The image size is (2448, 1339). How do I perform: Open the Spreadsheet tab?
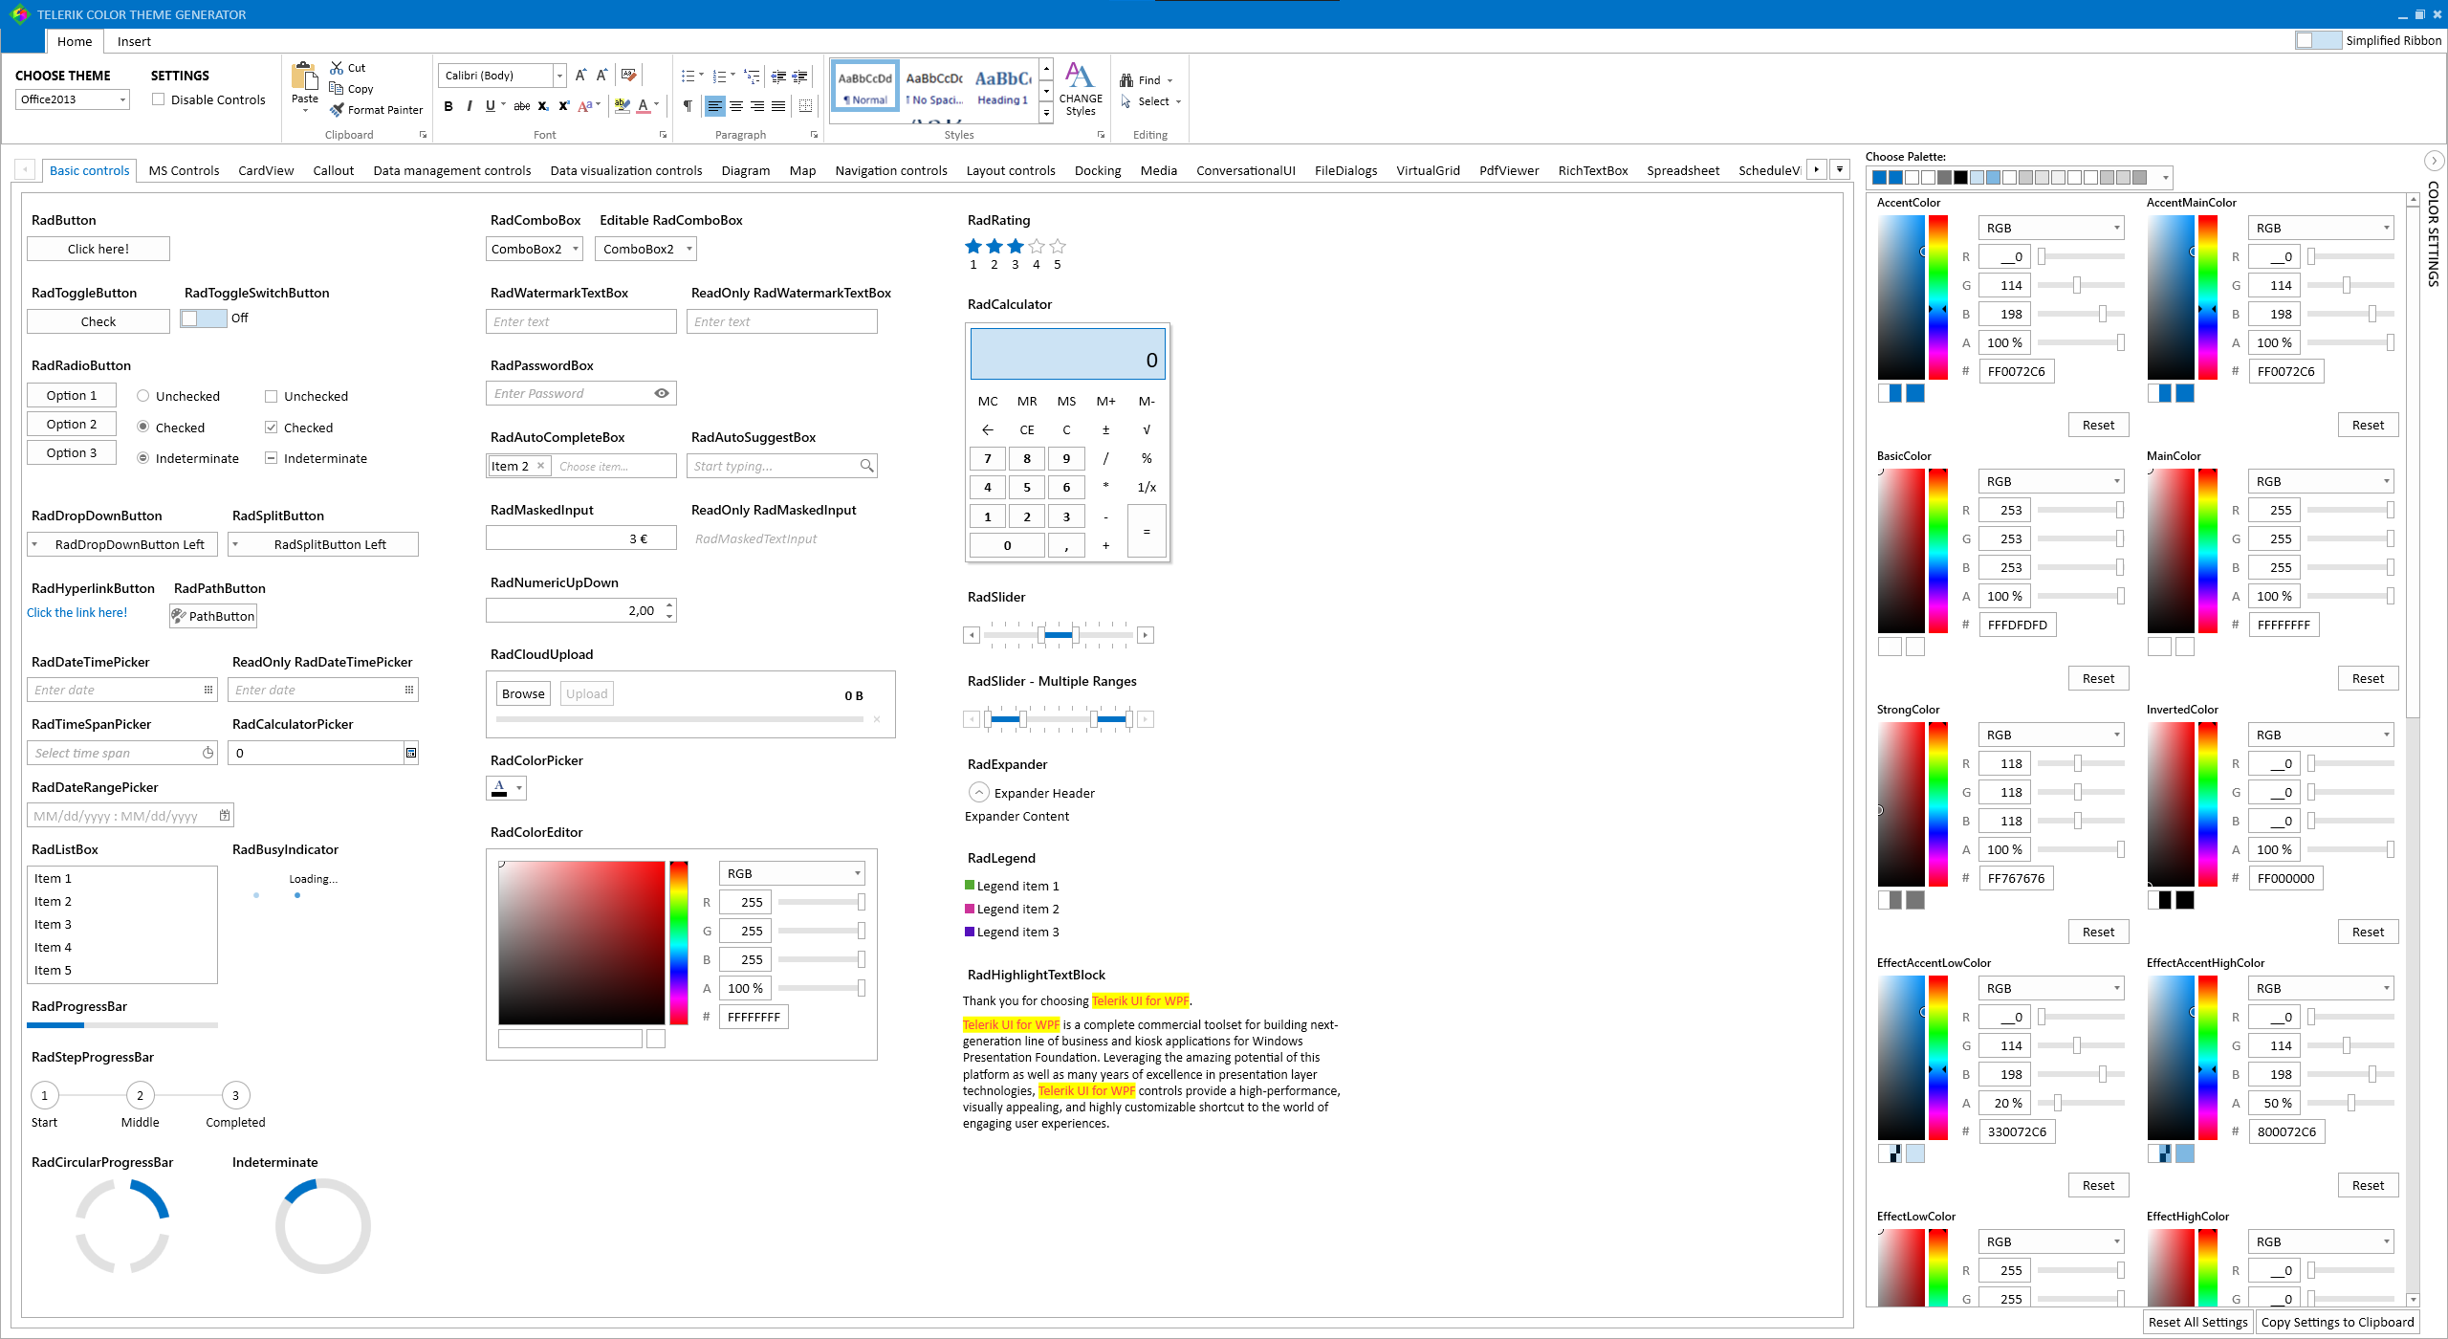click(x=1683, y=170)
